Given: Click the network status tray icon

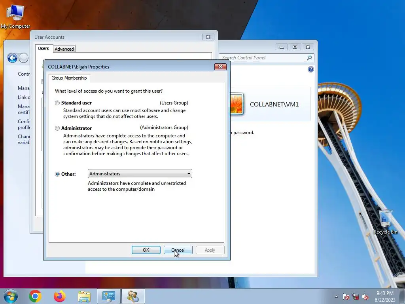Looking at the screenshot, I should click(356, 297).
